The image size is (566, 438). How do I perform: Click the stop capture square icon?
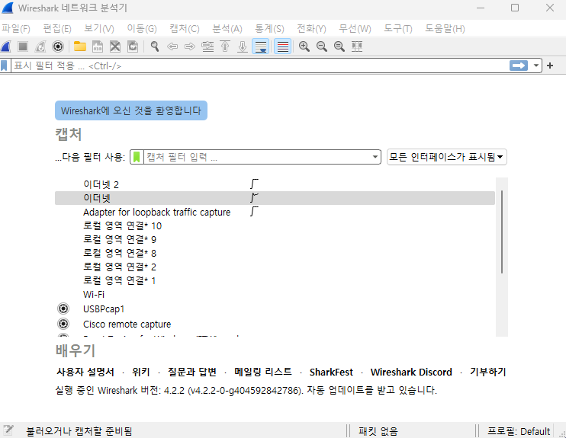point(23,46)
